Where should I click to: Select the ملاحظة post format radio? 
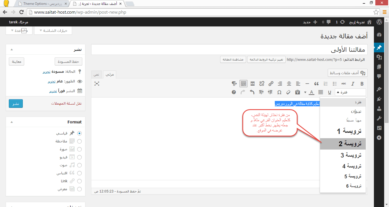pyautogui.click(x=79, y=141)
